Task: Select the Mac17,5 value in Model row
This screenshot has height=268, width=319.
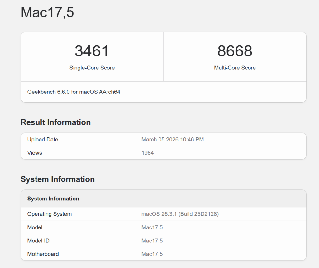Action: tap(152, 227)
